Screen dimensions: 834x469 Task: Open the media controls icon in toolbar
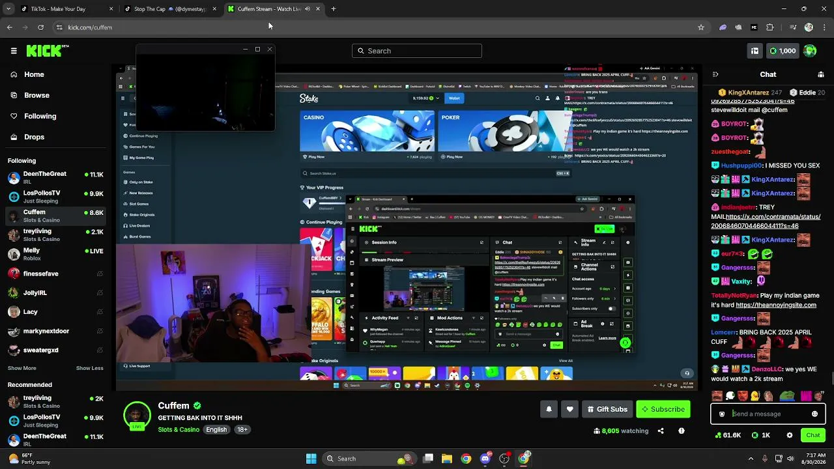tap(793, 27)
